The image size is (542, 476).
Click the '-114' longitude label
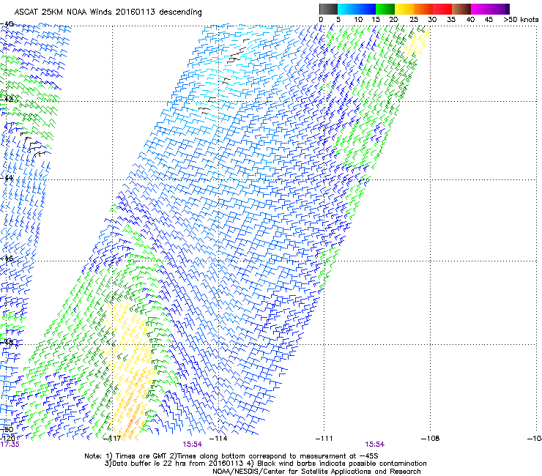(218, 439)
